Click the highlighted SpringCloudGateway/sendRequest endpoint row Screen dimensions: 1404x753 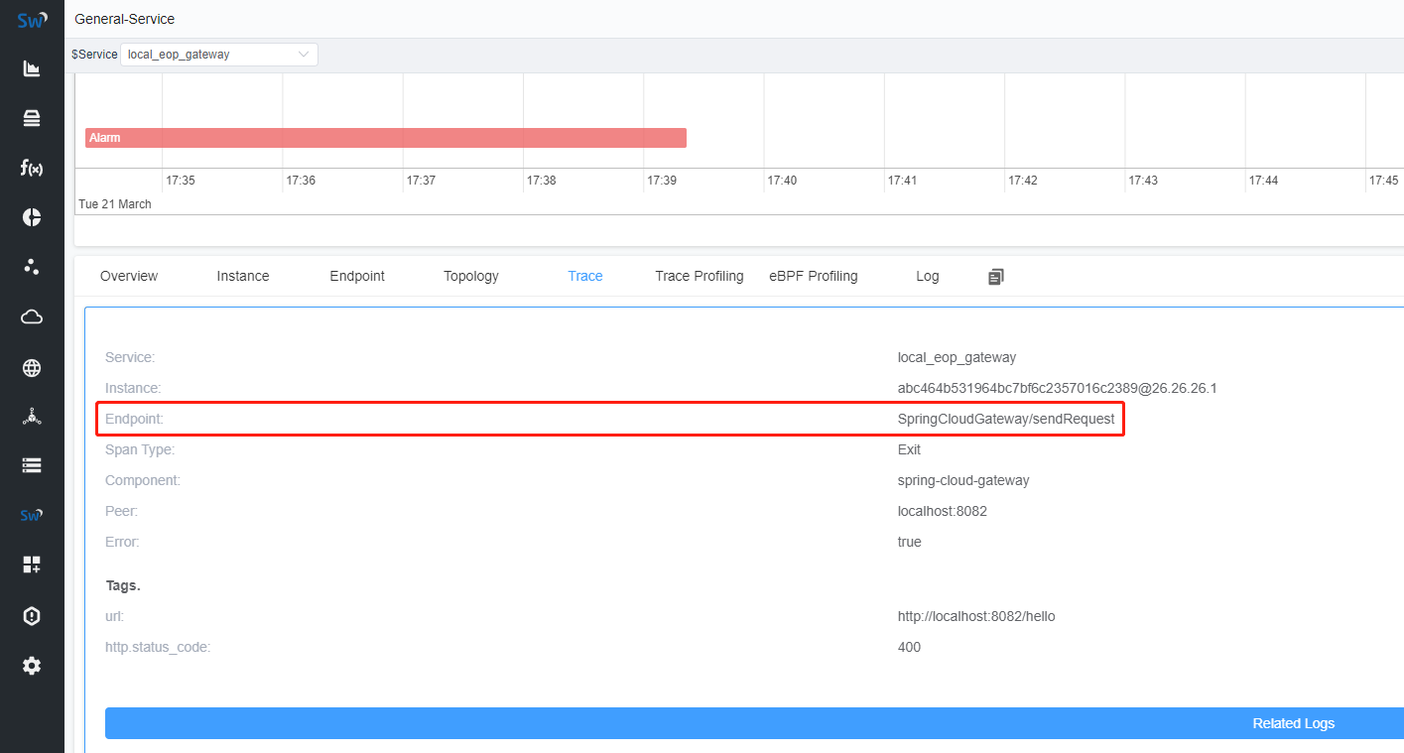click(x=609, y=418)
